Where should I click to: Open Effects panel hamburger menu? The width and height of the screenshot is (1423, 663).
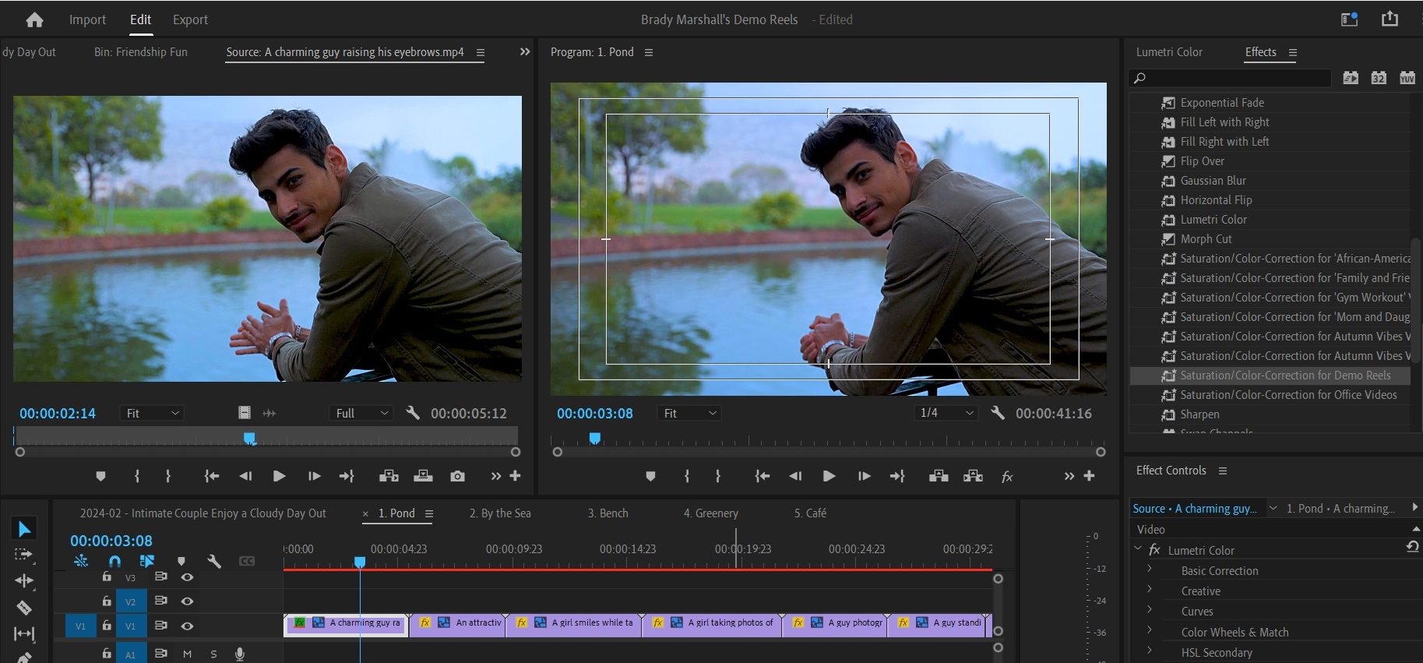1293,52
